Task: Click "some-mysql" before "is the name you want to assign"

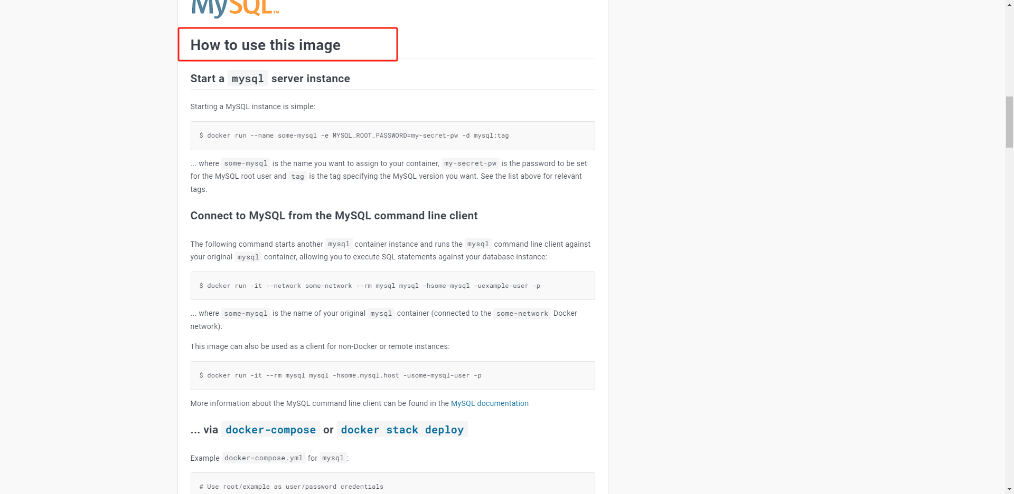Action: [246, 163]
